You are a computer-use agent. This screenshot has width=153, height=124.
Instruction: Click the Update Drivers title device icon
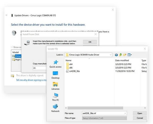12,15
